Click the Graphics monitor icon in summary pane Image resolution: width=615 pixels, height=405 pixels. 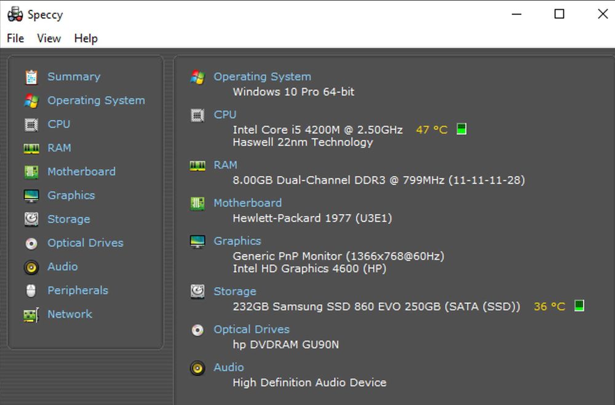coord(197,241)
